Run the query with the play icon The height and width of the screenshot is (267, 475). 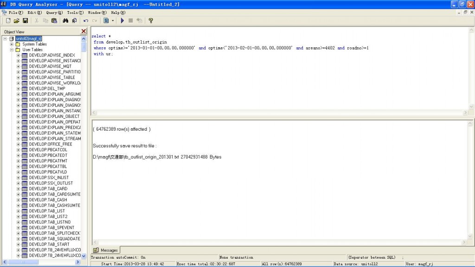point(122,20)
